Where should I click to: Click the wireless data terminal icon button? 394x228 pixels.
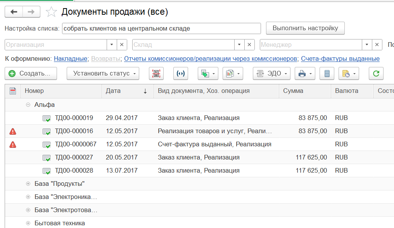pos(181,73)
